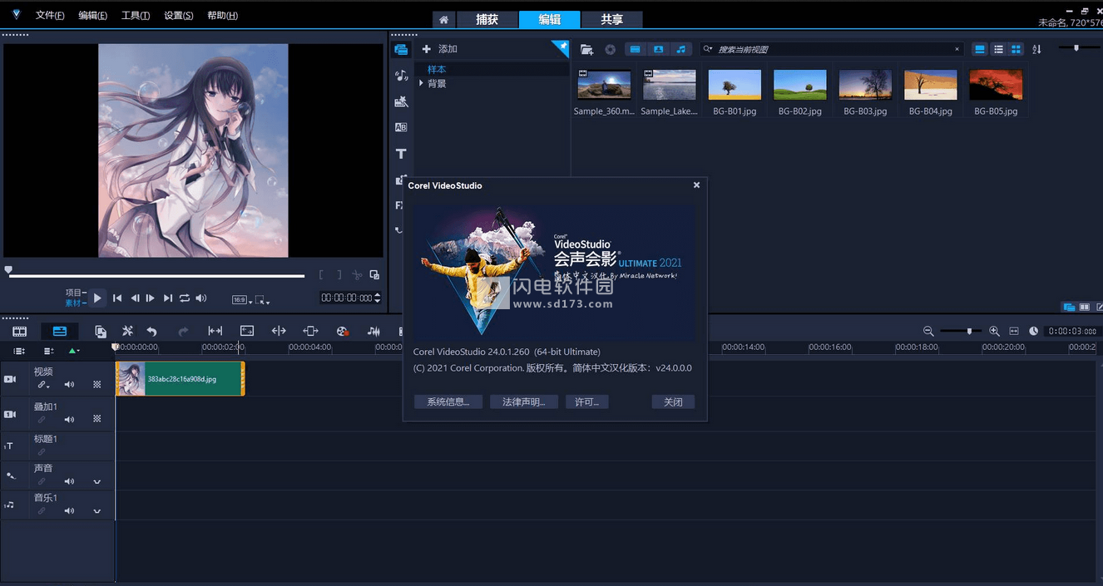The width and height of the screenshot is (1103, 586).
Task: Select the 383abc28c16a908d.jpg timeline clip
Action: point(181,379)
